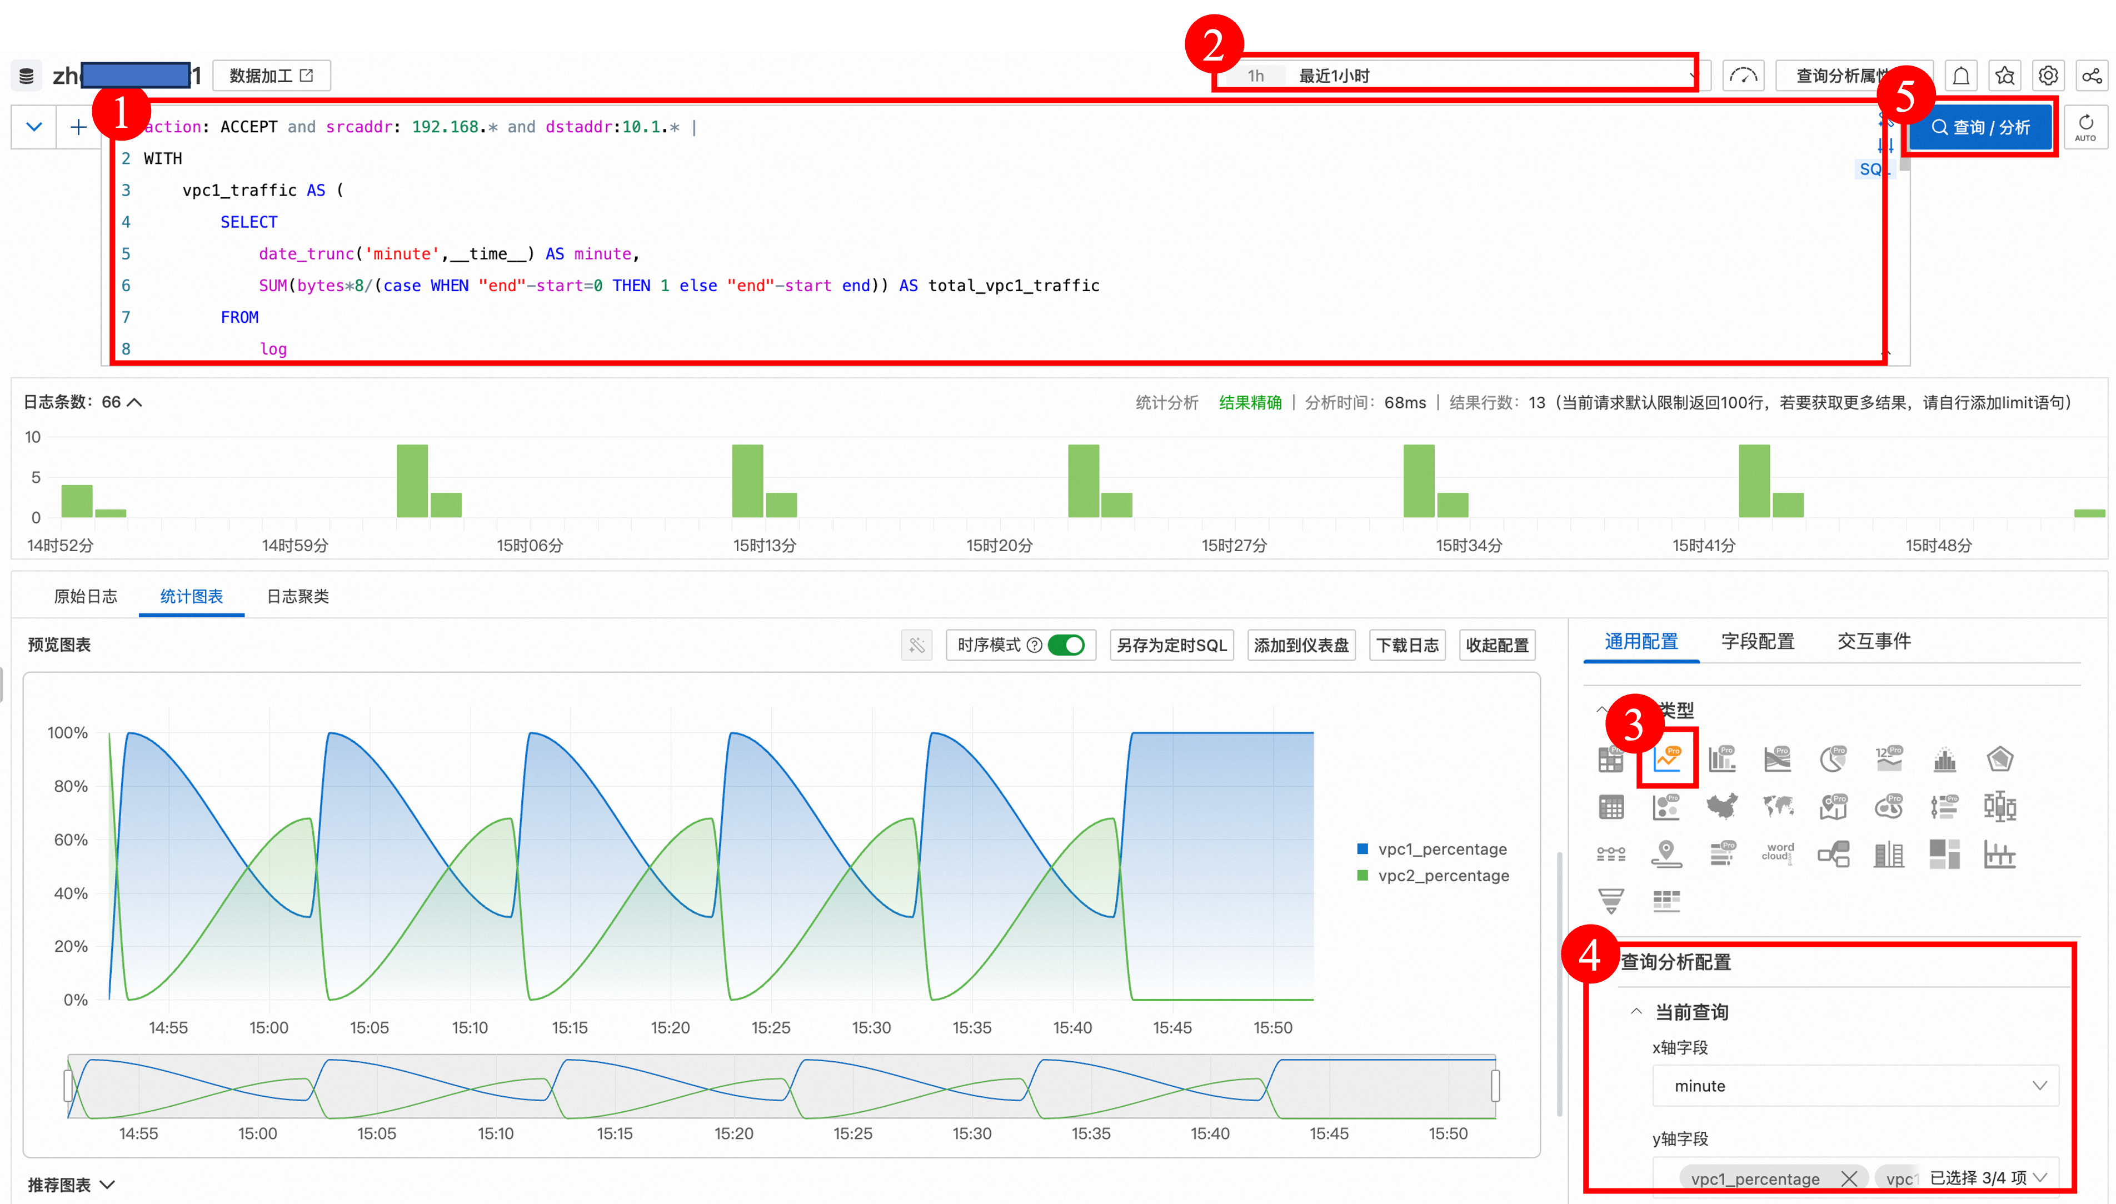
Task: Expand the query list chevron beside plus
Action: pos(34,127)
